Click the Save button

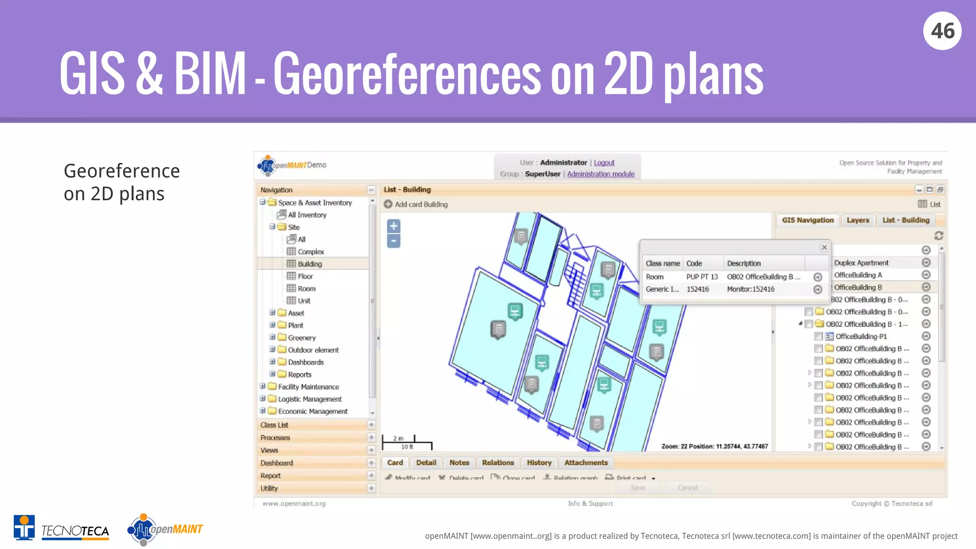[638, 488]
